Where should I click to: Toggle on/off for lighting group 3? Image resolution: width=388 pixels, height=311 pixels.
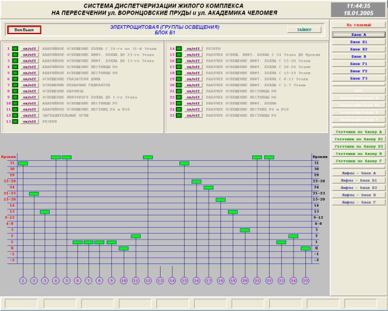29,61
